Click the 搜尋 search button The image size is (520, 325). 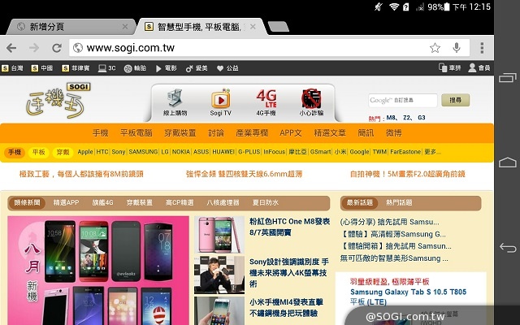tap(455, 100)
